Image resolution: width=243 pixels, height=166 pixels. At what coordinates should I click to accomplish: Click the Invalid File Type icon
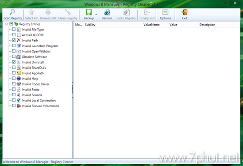point(19,30)
